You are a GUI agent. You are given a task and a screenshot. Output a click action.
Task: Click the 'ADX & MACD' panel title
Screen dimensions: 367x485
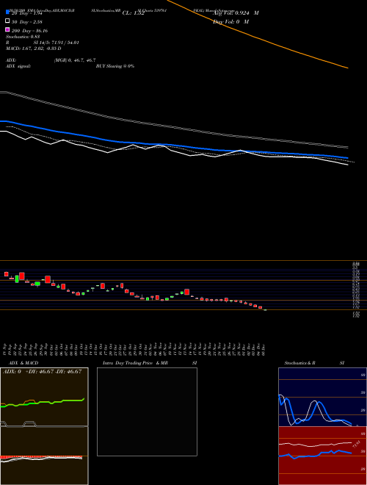tap(23, 363)
